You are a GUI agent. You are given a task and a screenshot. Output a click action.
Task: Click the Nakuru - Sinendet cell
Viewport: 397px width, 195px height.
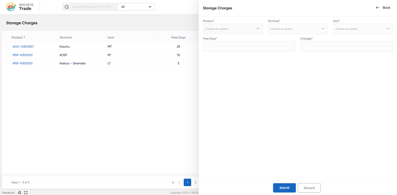pyautogui.click(x=72, y=63)
